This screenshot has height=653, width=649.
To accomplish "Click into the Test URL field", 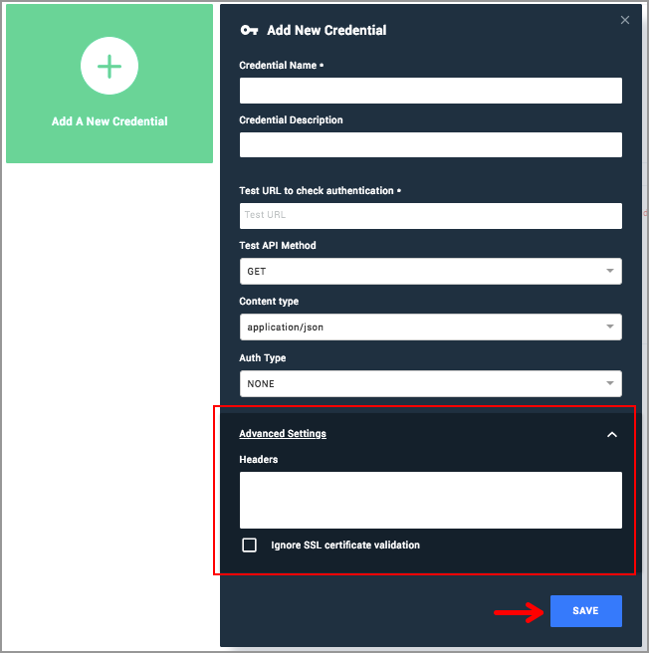I will point(431,216).
